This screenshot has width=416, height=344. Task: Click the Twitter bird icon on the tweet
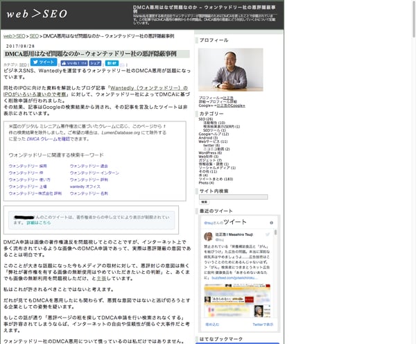(x=268, y=234)
